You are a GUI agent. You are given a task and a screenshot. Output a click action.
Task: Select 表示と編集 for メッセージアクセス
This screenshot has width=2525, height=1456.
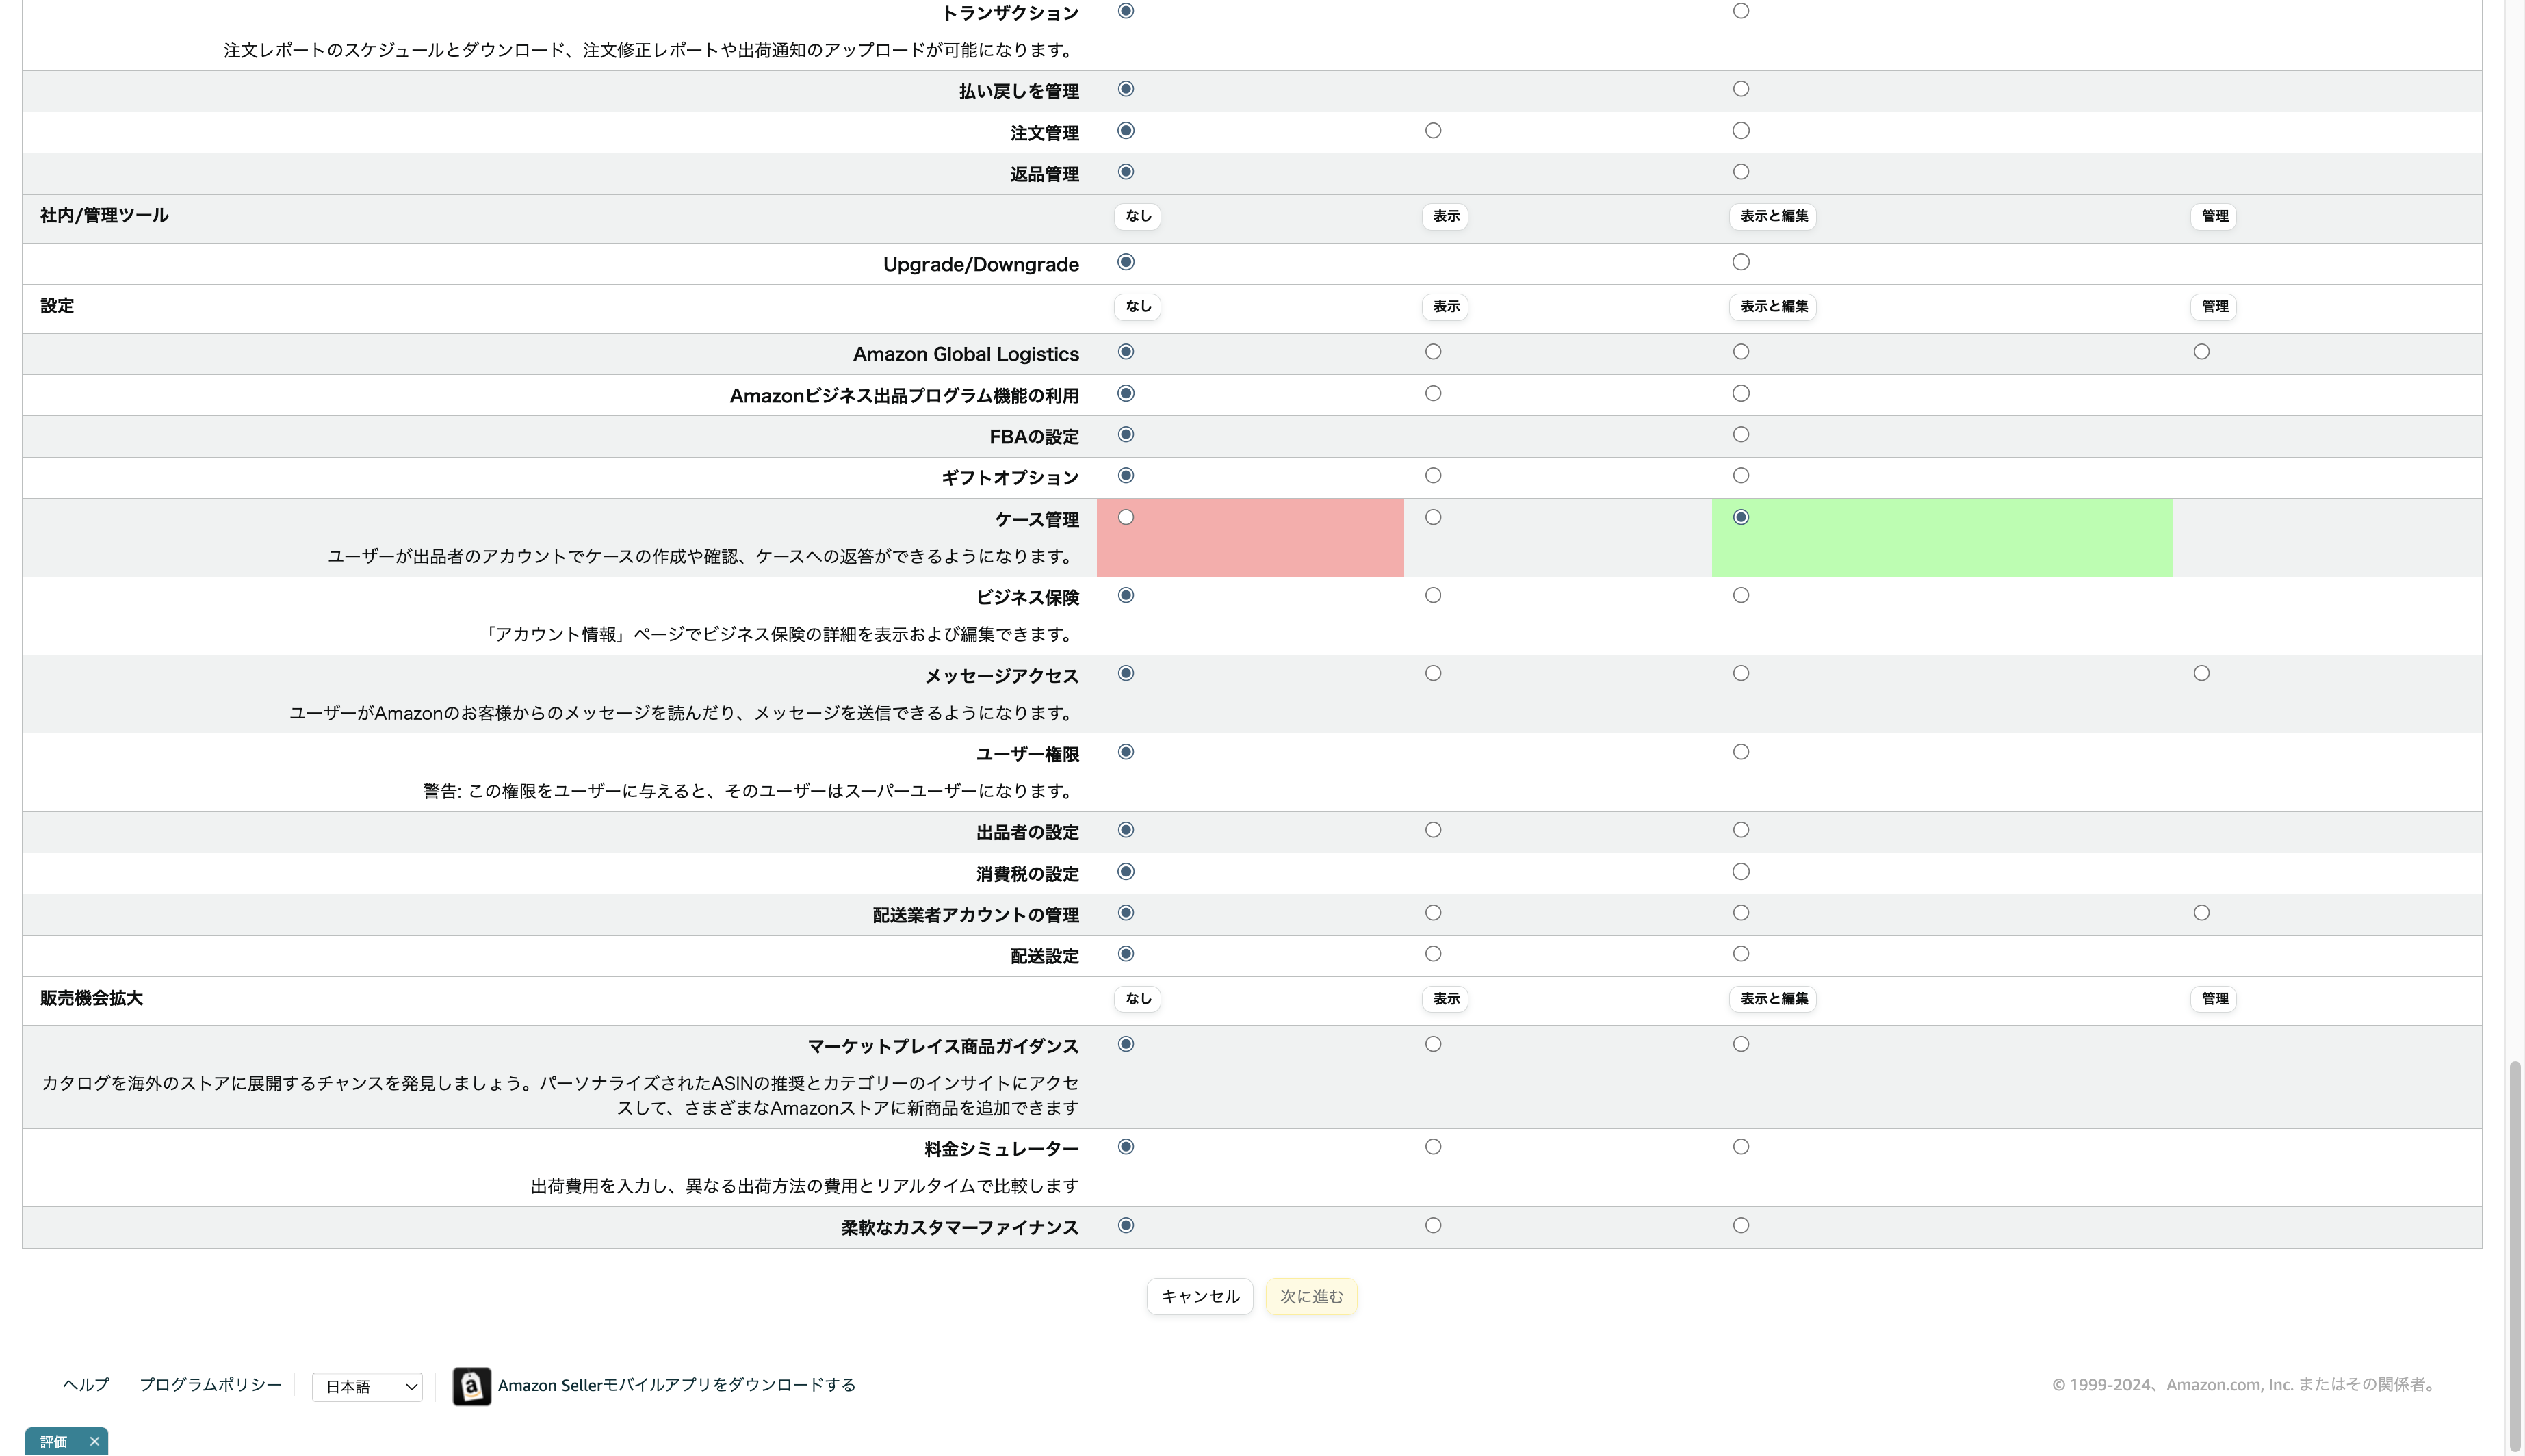pyautogui.click(x=1741, y=674)
